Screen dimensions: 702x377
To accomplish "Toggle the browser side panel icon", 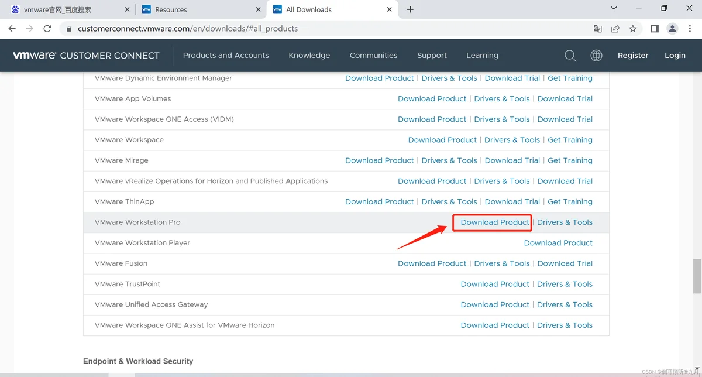I will [655, 29].
